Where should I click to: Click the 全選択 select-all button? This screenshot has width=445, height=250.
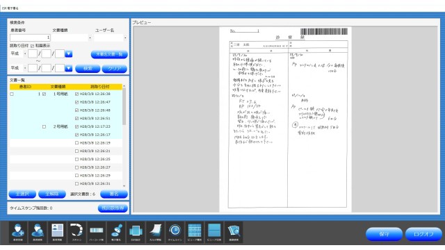(x=22, y=194)
